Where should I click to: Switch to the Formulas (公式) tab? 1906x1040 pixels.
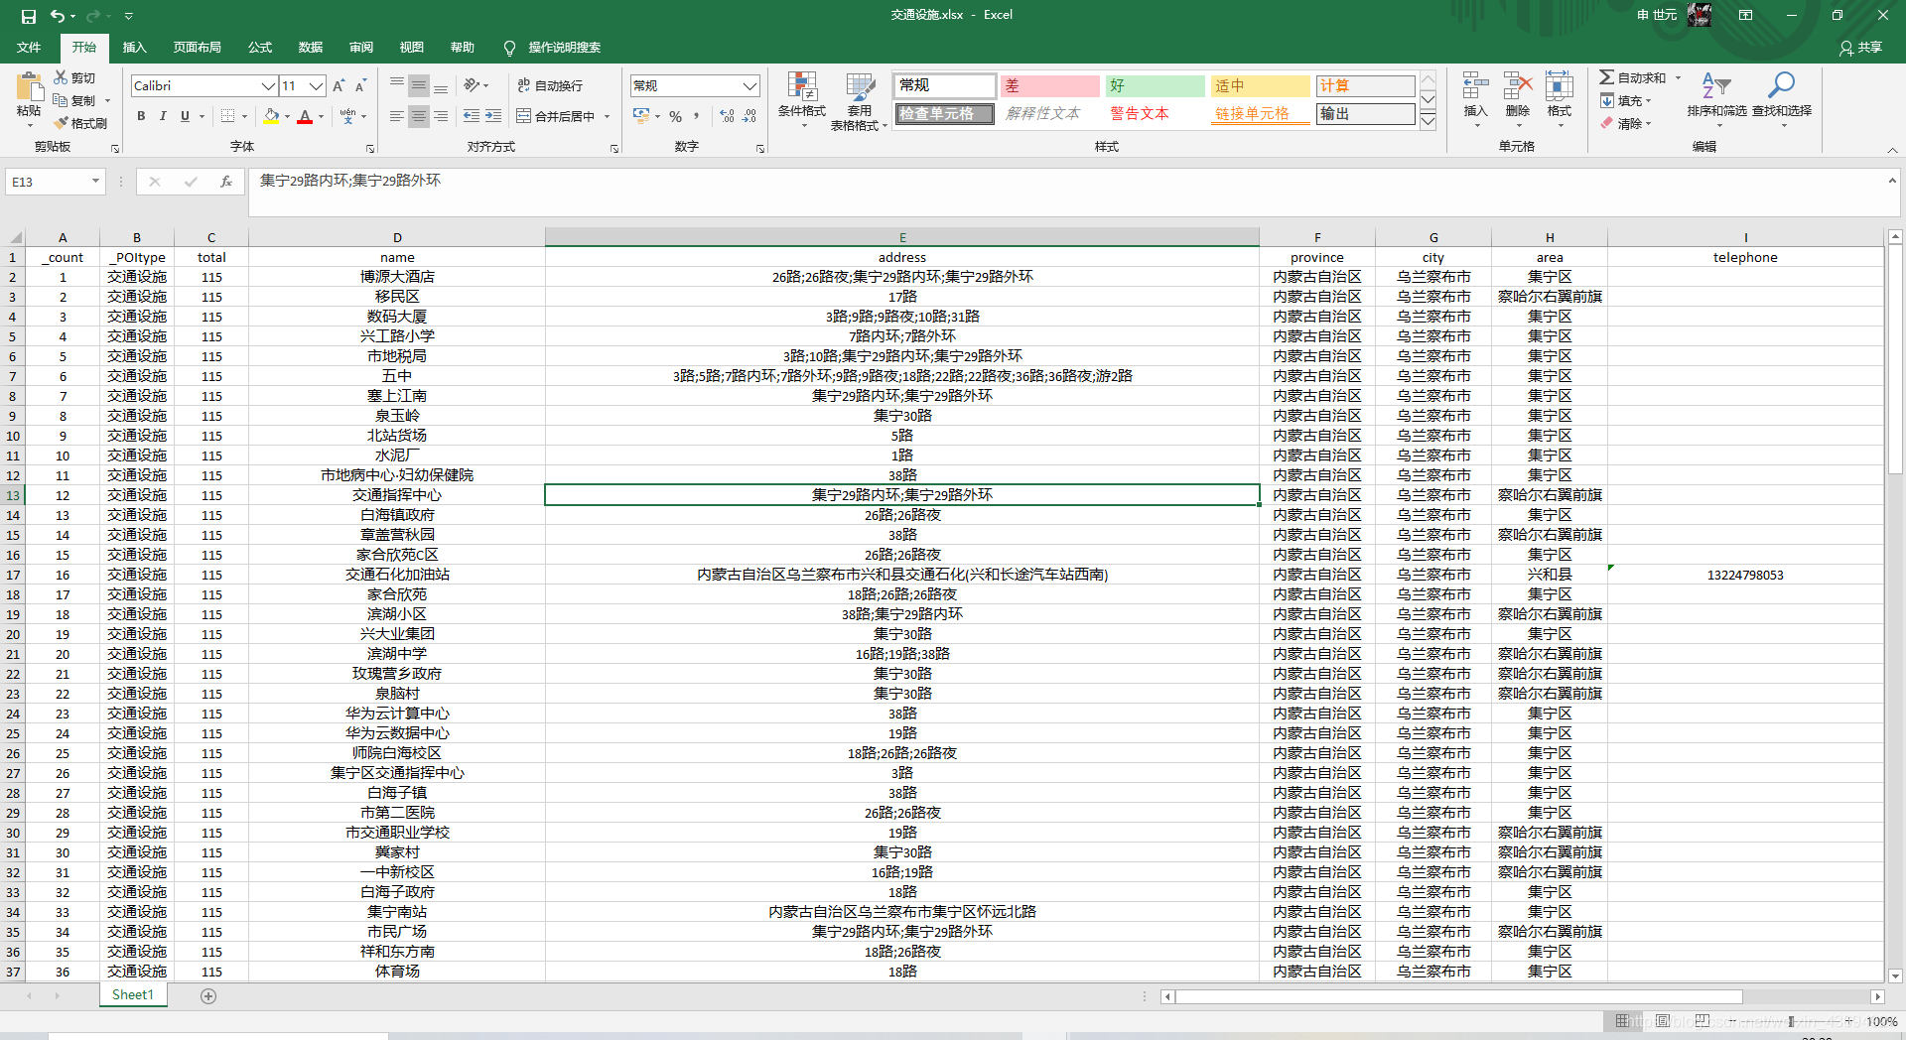click(260, 48)
